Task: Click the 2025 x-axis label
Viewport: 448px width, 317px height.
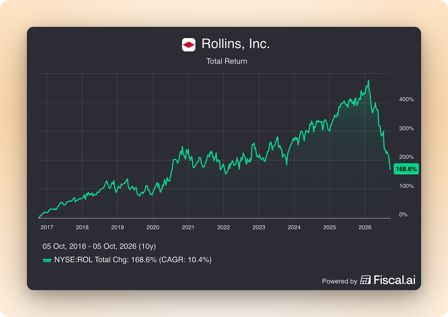Action: click(330, 227)
